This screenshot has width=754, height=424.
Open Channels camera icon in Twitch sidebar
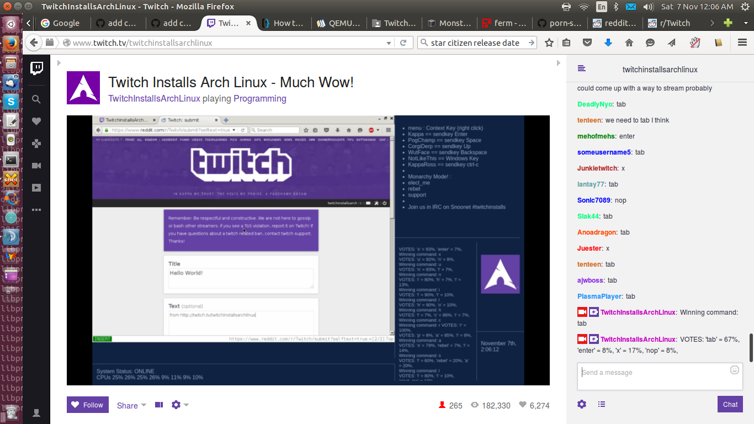click(x=36, y=166)
